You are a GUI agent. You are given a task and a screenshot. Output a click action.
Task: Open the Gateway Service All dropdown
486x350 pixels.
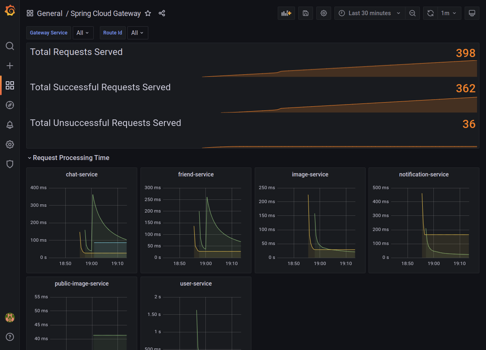pyautogui.click(x=83, y=33)
